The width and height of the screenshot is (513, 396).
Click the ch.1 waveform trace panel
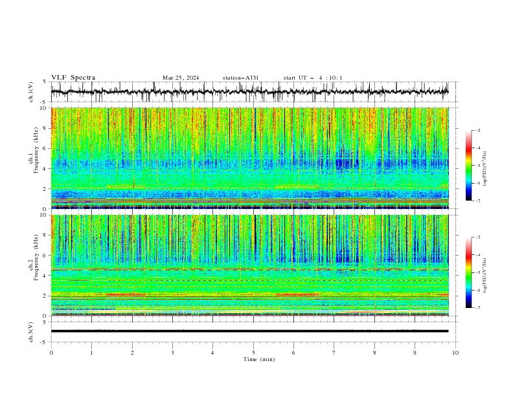255,92
